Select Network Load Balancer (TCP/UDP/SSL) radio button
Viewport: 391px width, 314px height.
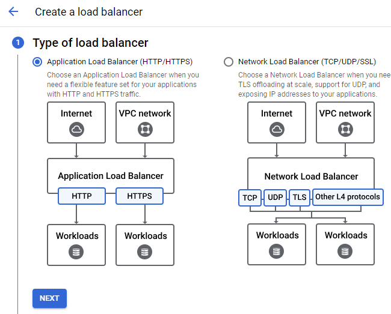point(229,62)
